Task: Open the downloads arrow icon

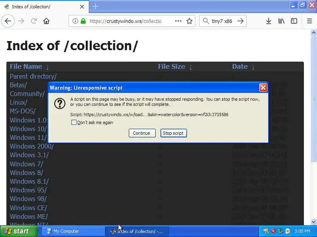Action: pos(269,21)
